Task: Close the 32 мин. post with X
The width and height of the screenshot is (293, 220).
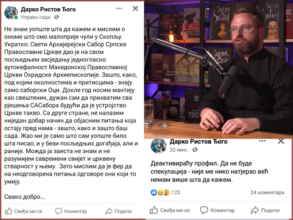Action: coord(281,141)
